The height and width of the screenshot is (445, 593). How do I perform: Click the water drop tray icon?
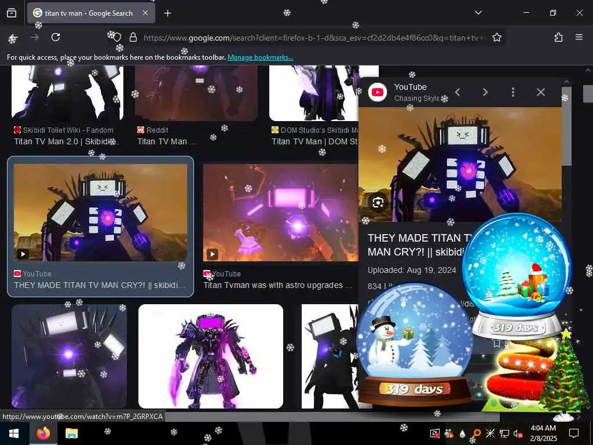(x=462, y=433)
